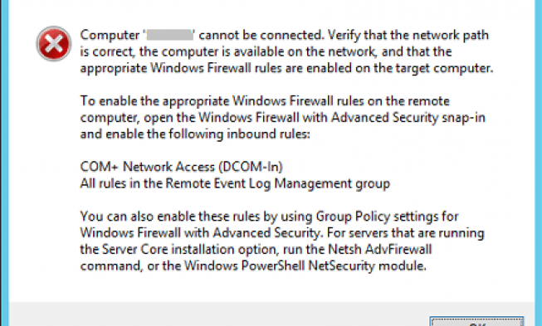Click the words 'Netsh AdvFirewall'
This screenshot has height=326, width=542.
[x=380, y=250]
